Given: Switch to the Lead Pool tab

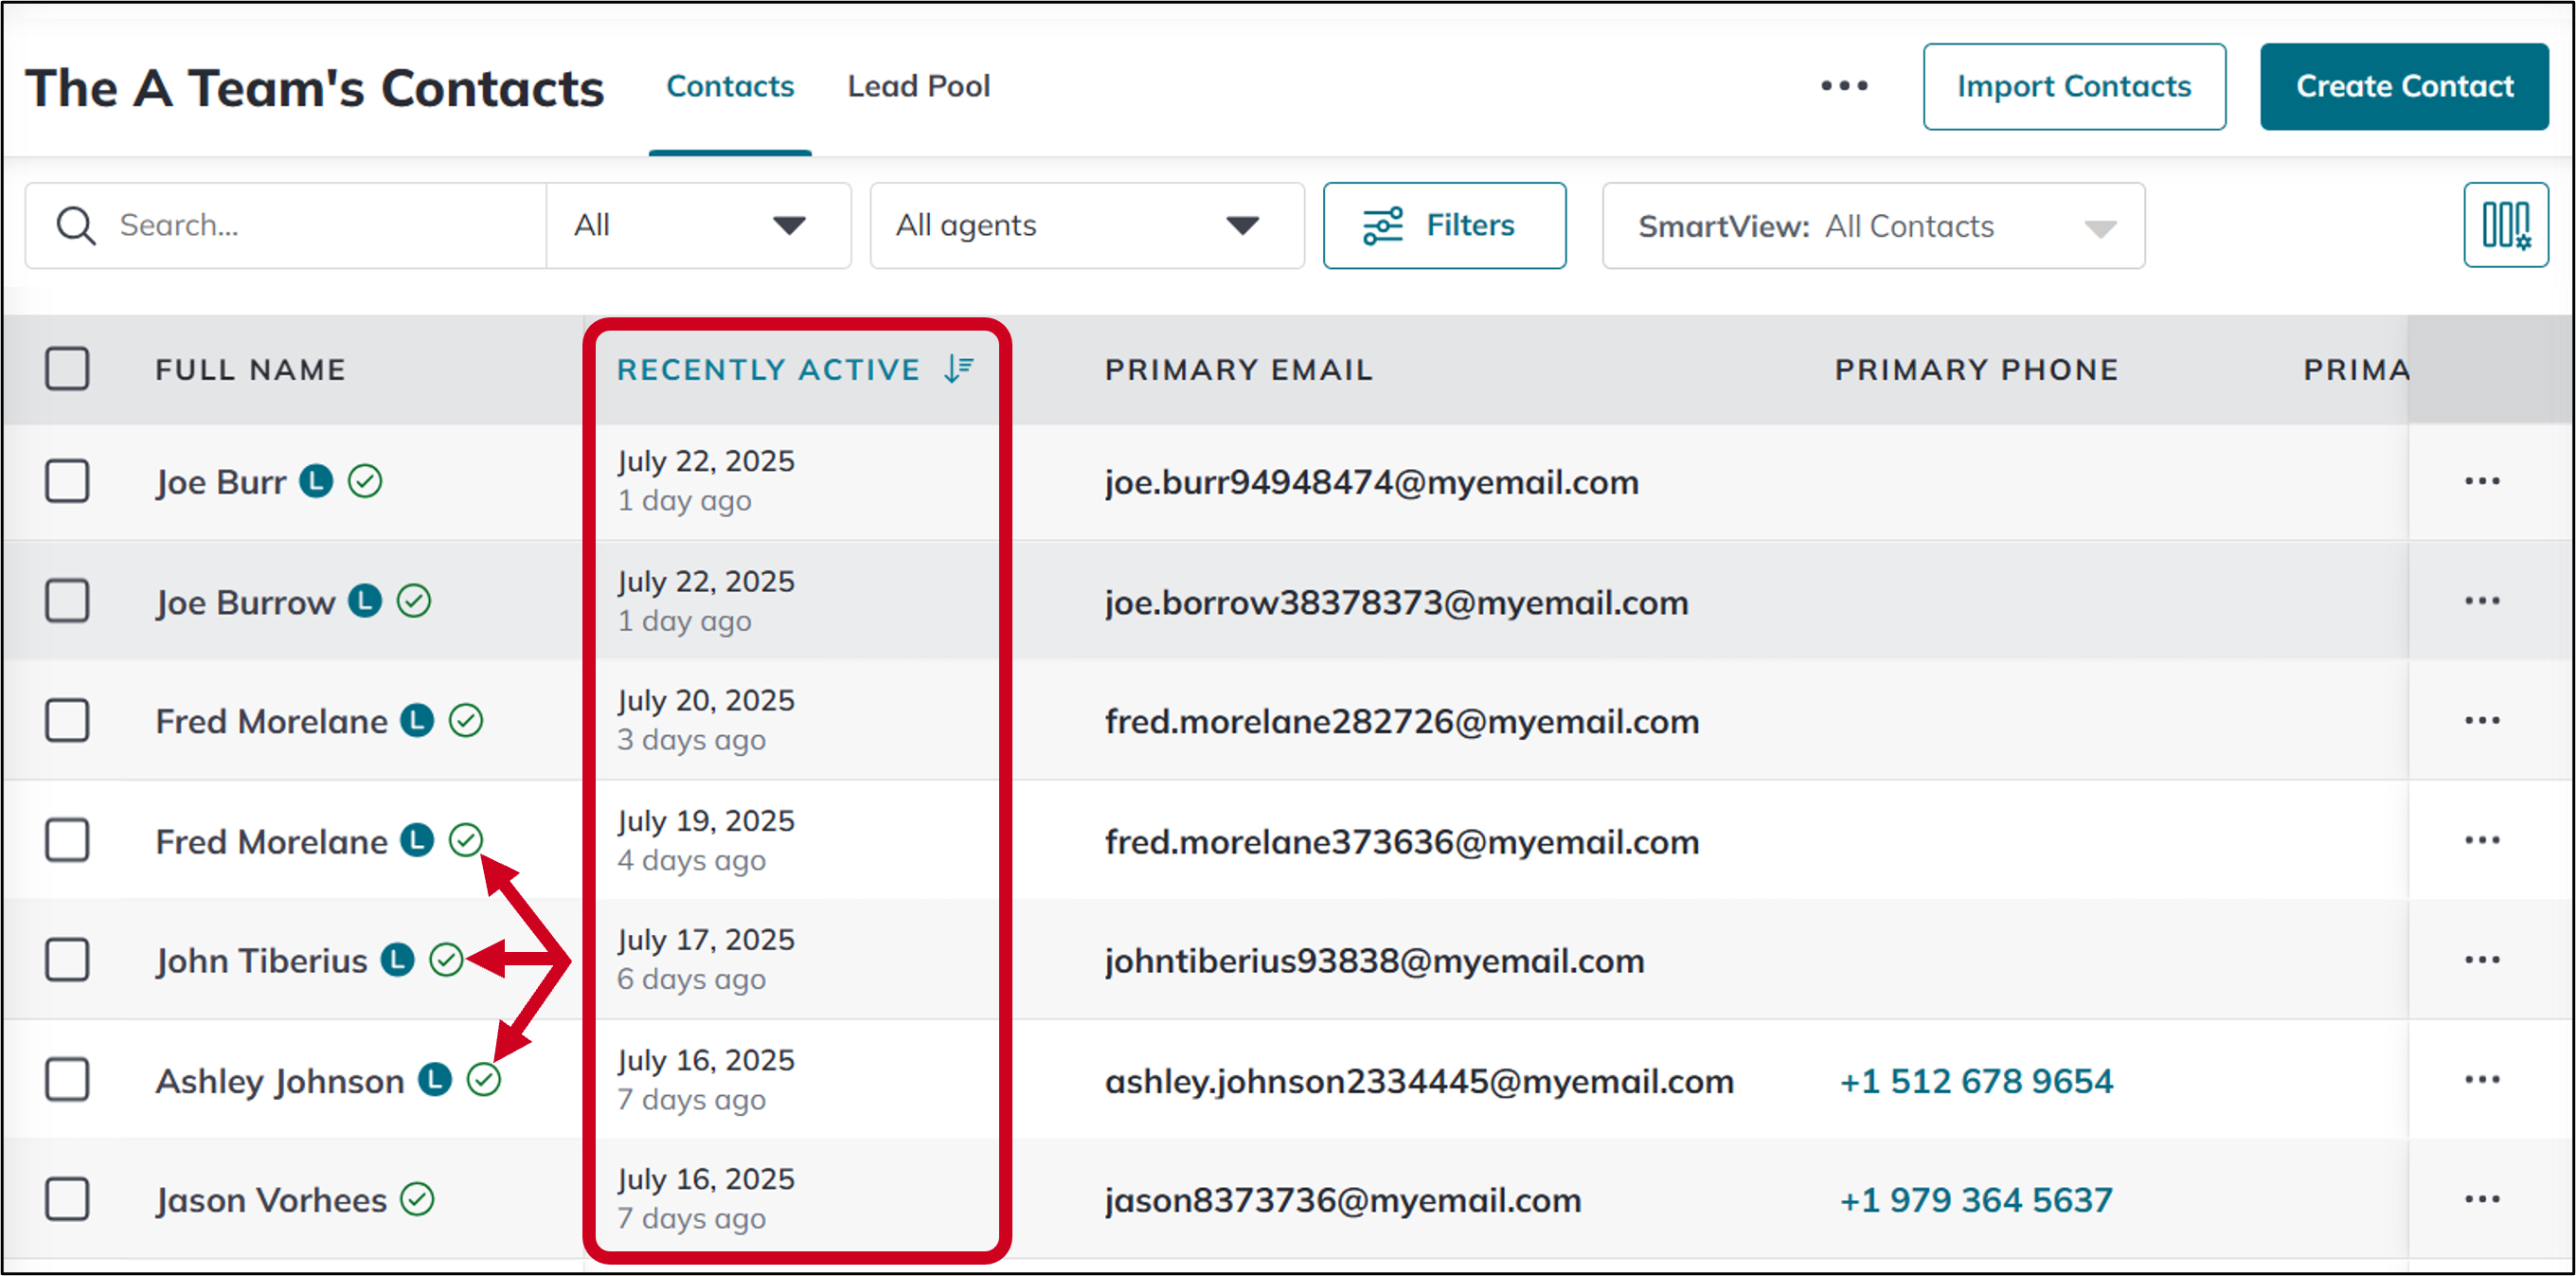Looking at the screenshot, I should pyautogui.click(x=919, y=86).
